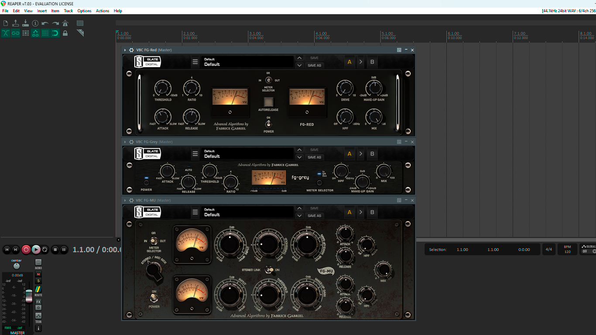Image resolution: width=596 pixels, height=335 pixels.
Task: Select previous preset chevron in FG-Red
Action: (x=299, y=58)
